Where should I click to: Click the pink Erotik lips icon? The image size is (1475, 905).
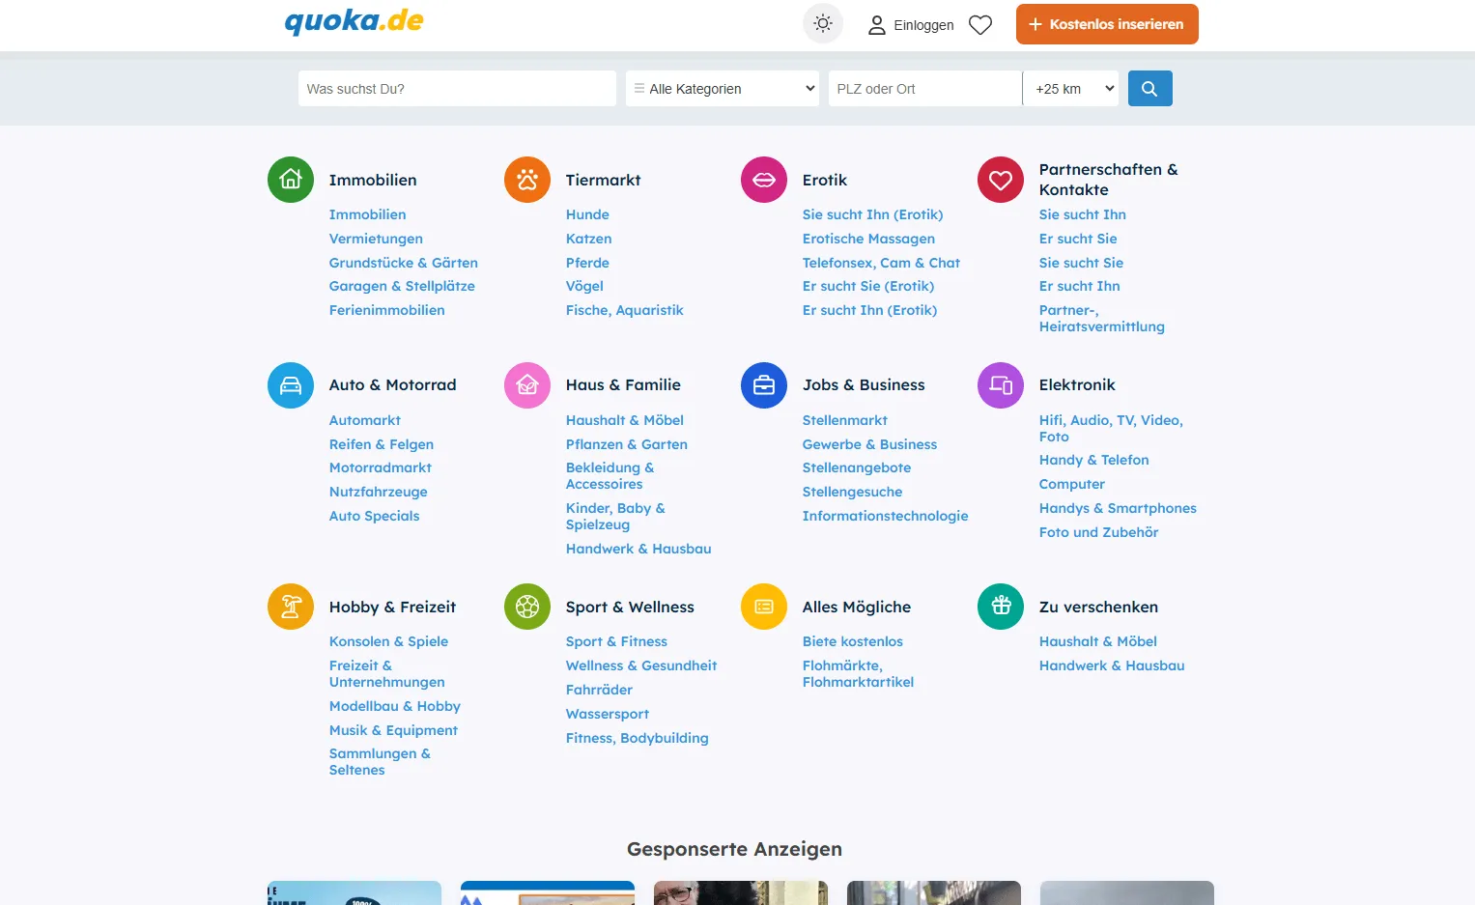click(764, 180)
